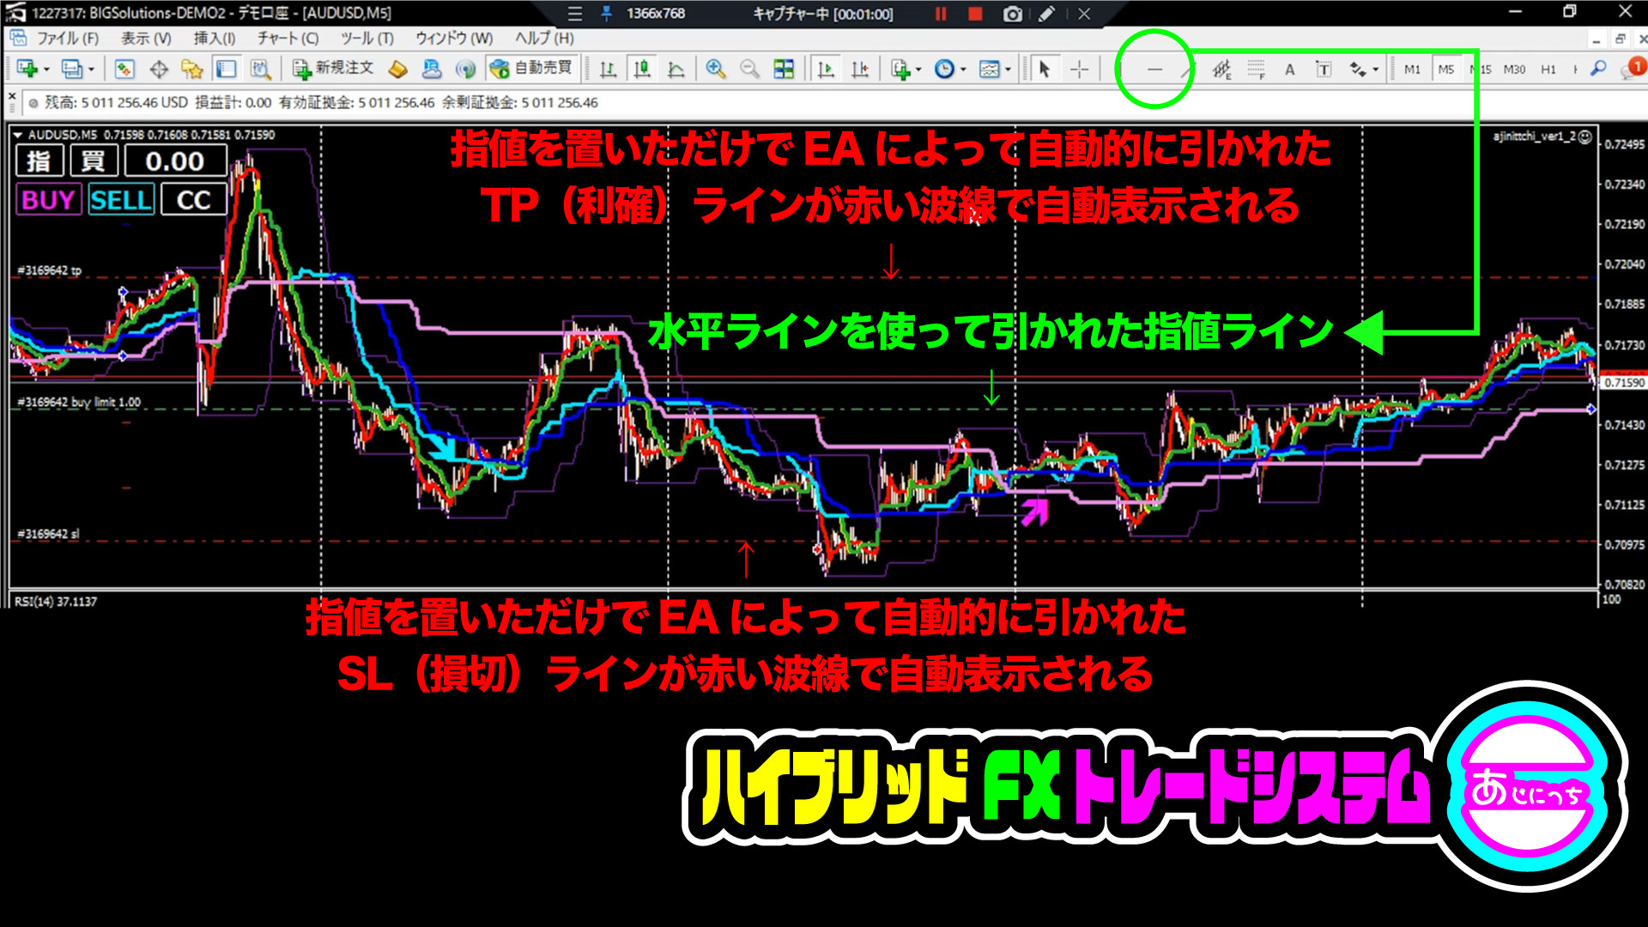Screen dimensions: 1648x927
Task: Select the horizontal line drawing tool
Action: pyautogui.click(x=1154, y=70)
